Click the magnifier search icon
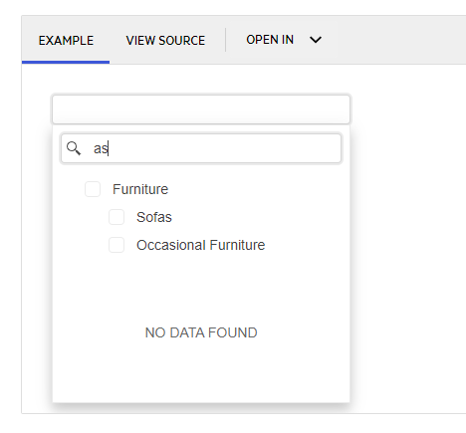This screenshot has height=433, width=466. [74, 148]
